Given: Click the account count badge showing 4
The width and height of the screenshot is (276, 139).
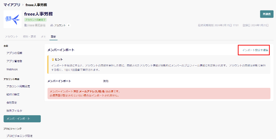Looking at the screenshot, I should click(69, 25).
